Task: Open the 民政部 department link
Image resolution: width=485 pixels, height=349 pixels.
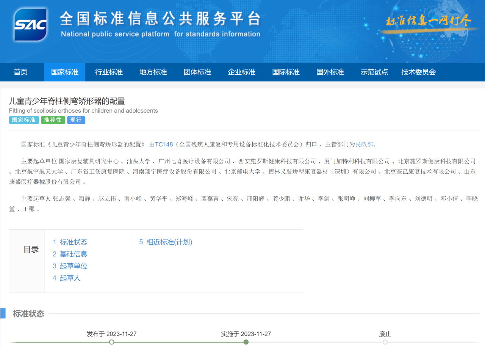Action: click(364, 144)
